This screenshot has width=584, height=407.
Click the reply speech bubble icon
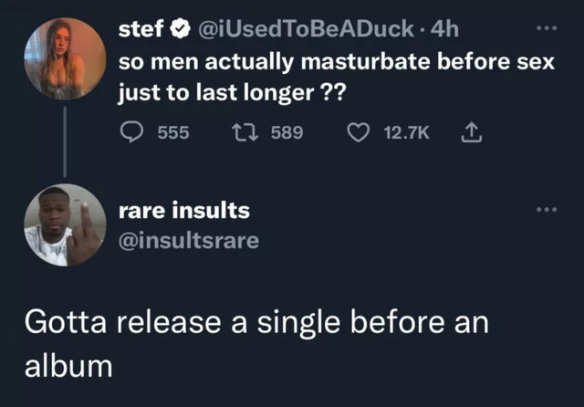pos(132,133)
